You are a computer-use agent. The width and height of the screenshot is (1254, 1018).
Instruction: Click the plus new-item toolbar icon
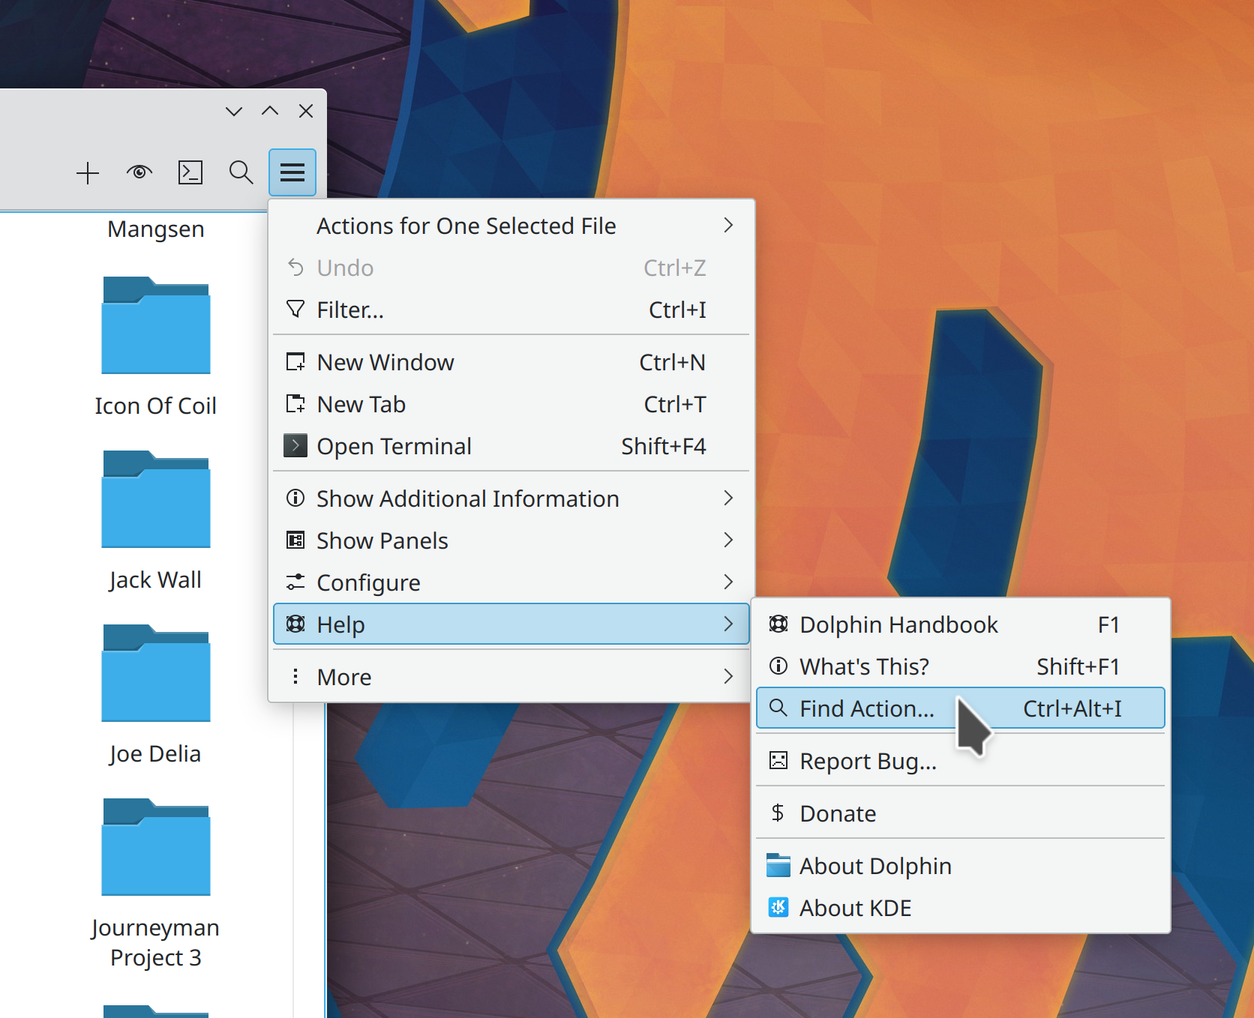[x=88, y=173]
